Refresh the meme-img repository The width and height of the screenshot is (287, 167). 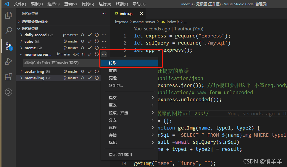(x=97, y=78)
